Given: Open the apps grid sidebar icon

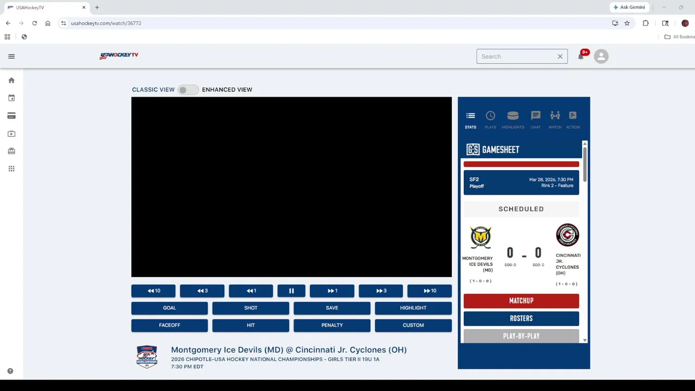Looking at the screenshot, I should pyautogui.click(x=11, y=169).
